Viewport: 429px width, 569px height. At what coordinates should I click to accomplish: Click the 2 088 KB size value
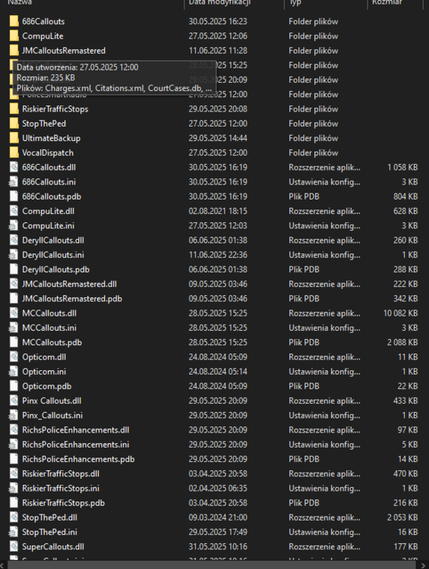tap(402, 342)
